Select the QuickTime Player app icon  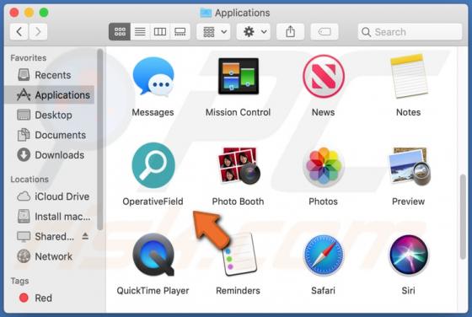pos(153,255)
